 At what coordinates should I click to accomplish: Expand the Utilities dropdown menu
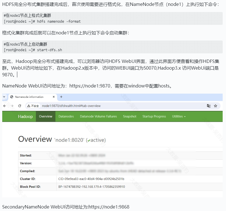(179, 117)
